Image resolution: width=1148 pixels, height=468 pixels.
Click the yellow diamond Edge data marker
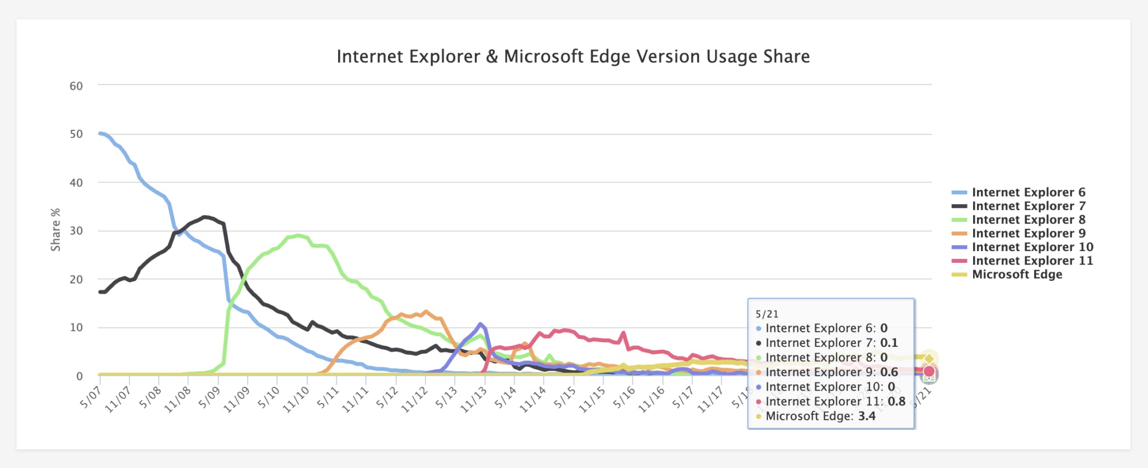click(x=929, y=359)
